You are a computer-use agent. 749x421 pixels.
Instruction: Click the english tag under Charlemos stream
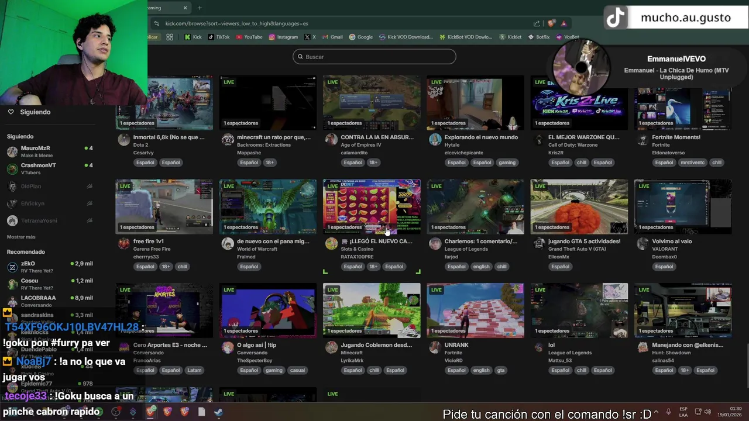tap(481, 267)
